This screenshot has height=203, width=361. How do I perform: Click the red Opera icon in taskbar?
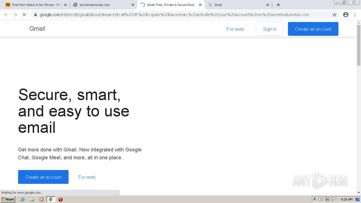pos(60,199)
